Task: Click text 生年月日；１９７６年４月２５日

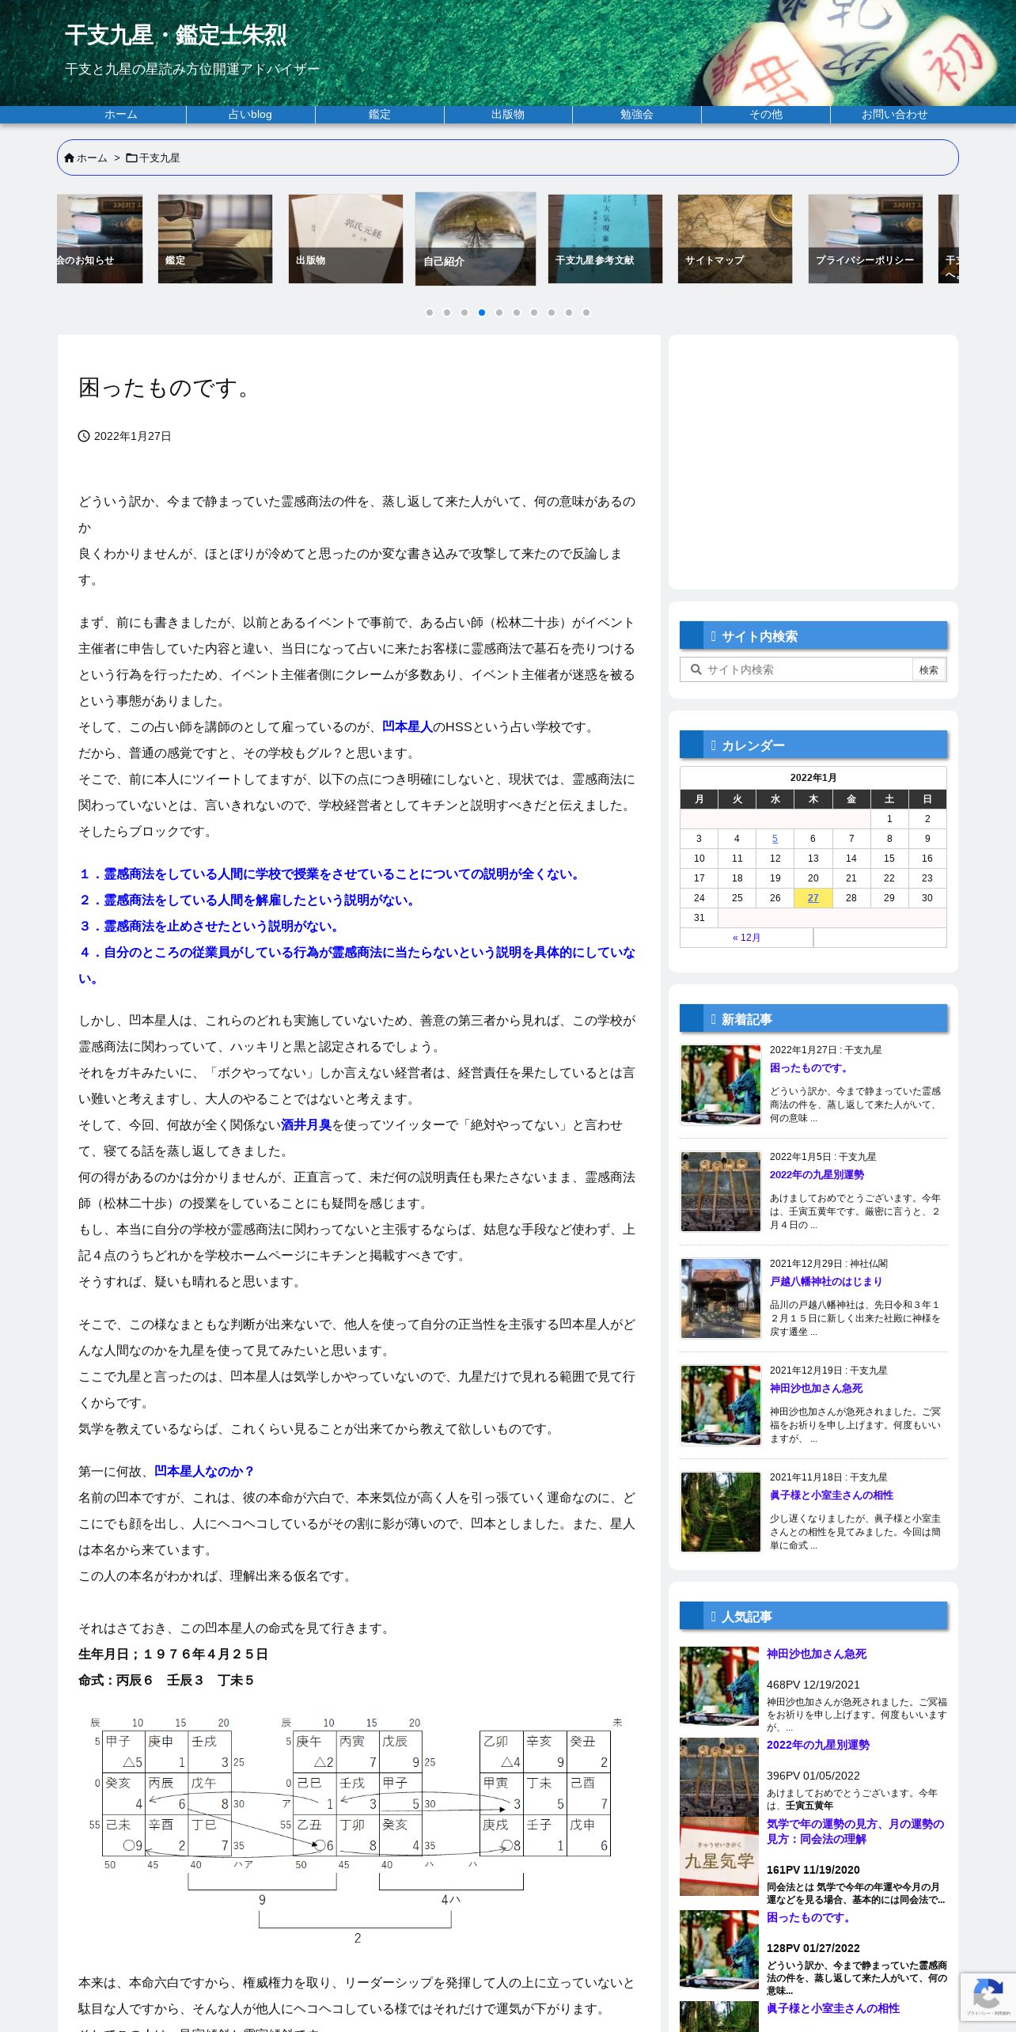Action: [x=173, y=1655]
